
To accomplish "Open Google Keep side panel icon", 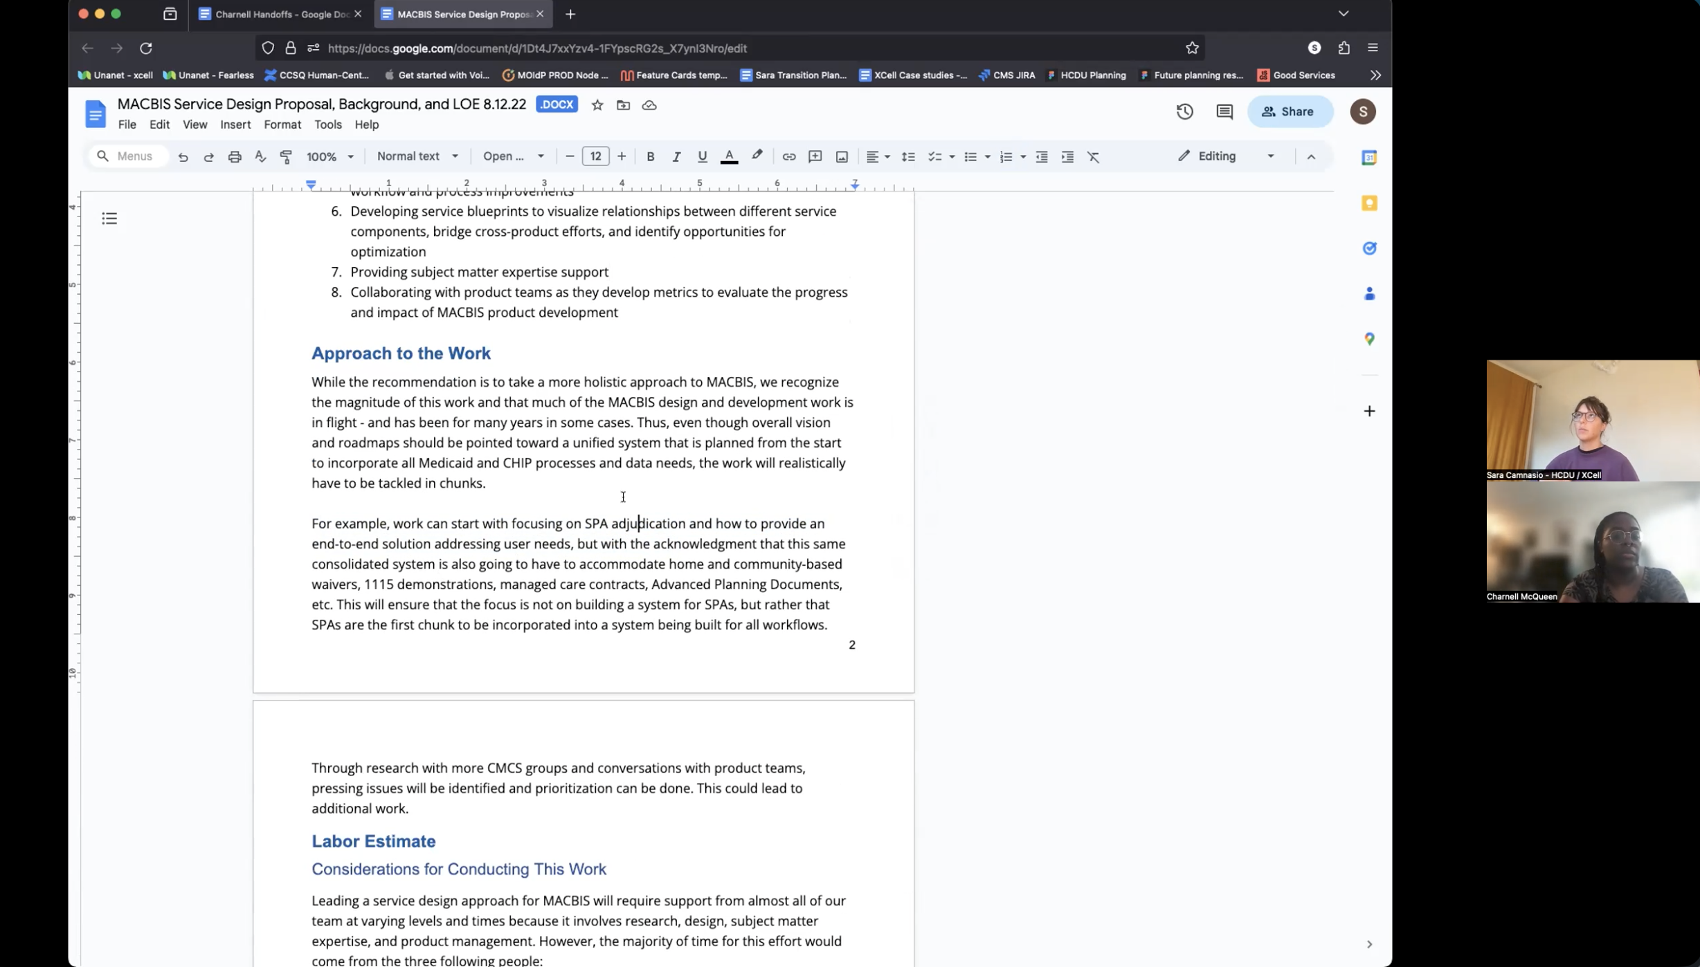I will [x=1369, y=203].
